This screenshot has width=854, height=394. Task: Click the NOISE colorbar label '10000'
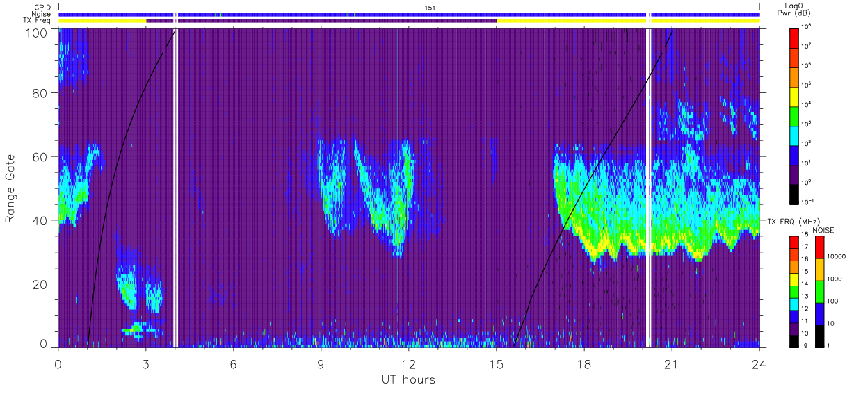pyautogui.click(x=837, y=256)
